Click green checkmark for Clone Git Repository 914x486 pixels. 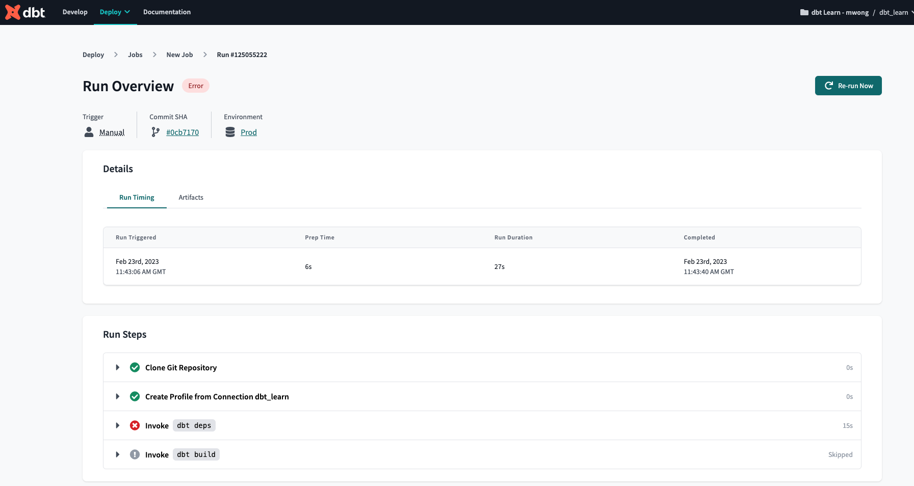[135, 368]
